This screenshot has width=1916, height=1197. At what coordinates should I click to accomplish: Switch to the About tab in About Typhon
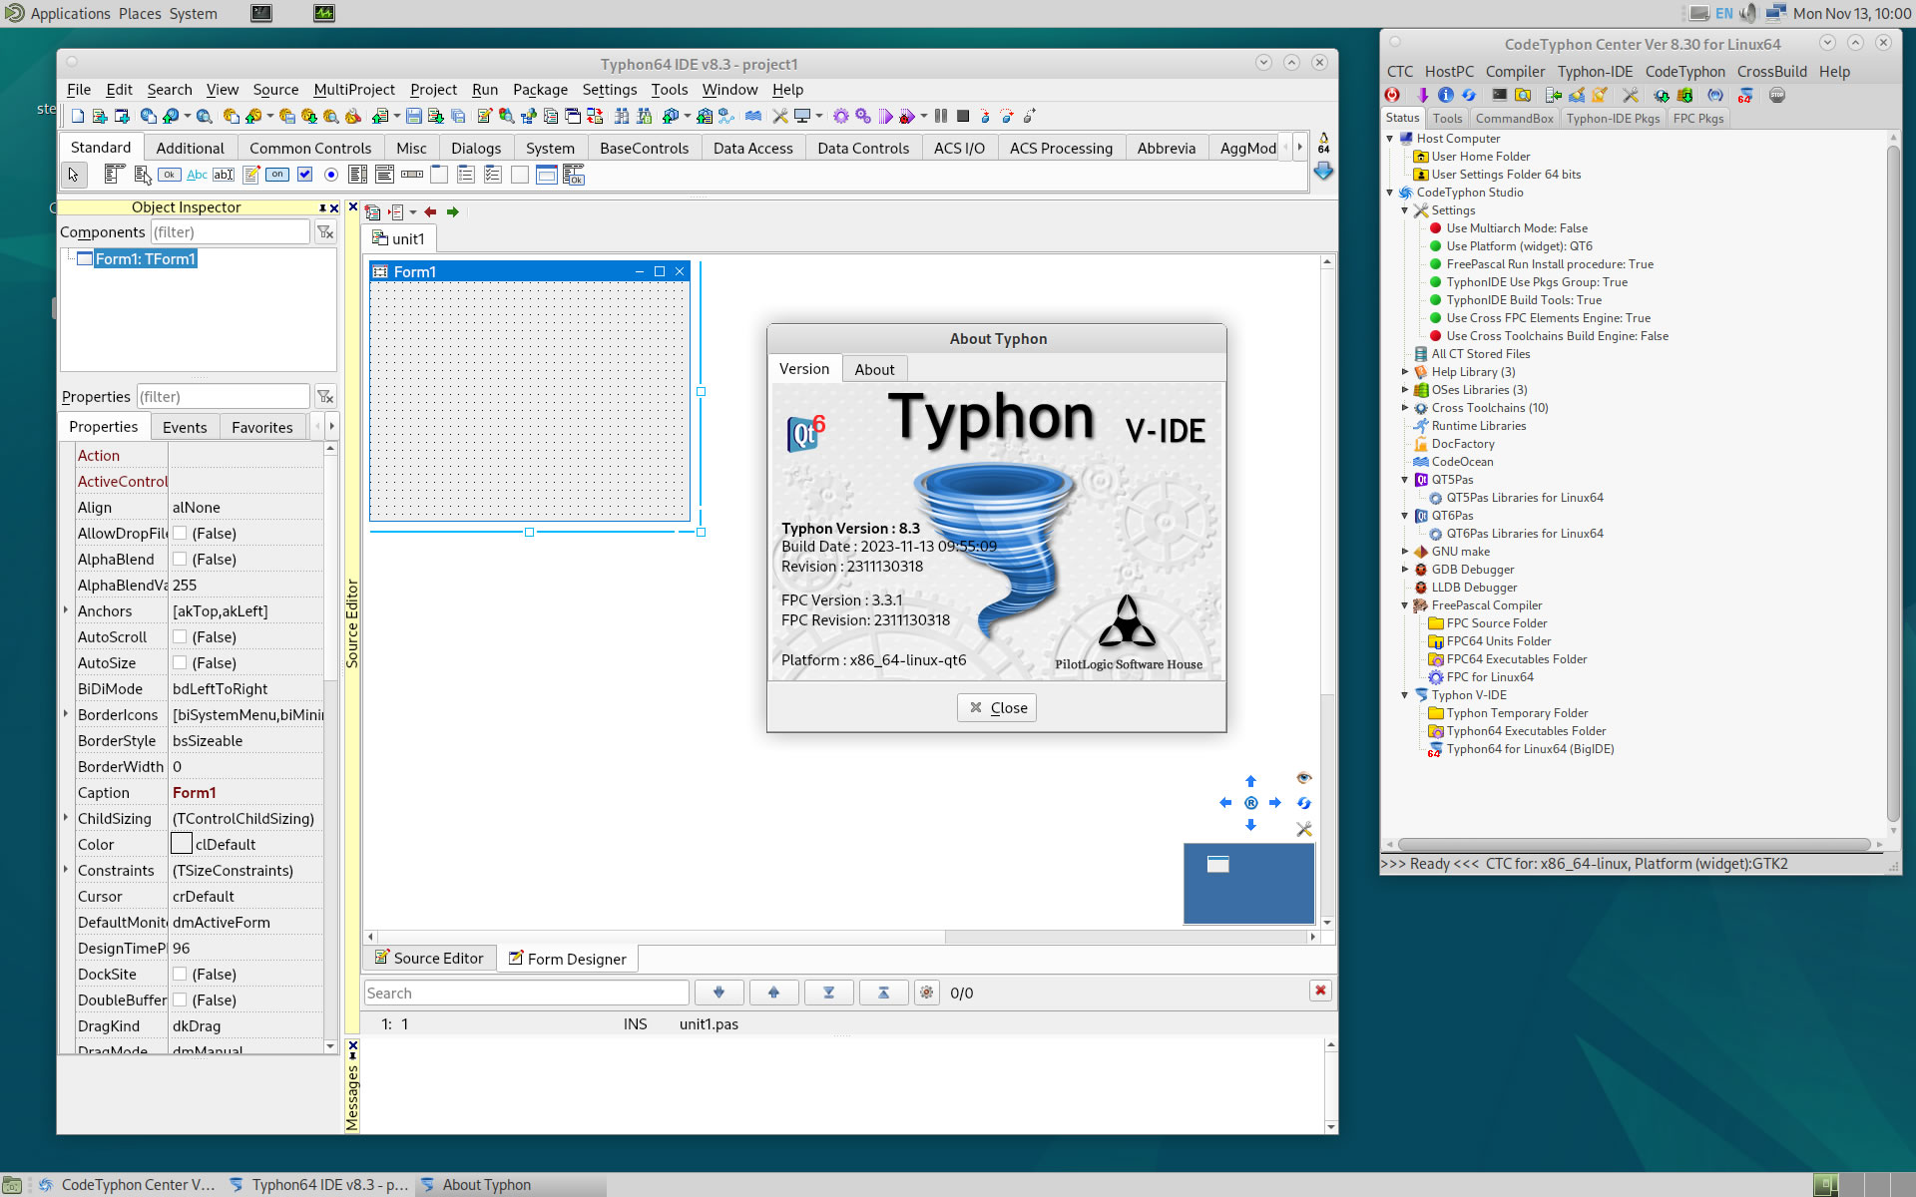[x=874, y=369]
